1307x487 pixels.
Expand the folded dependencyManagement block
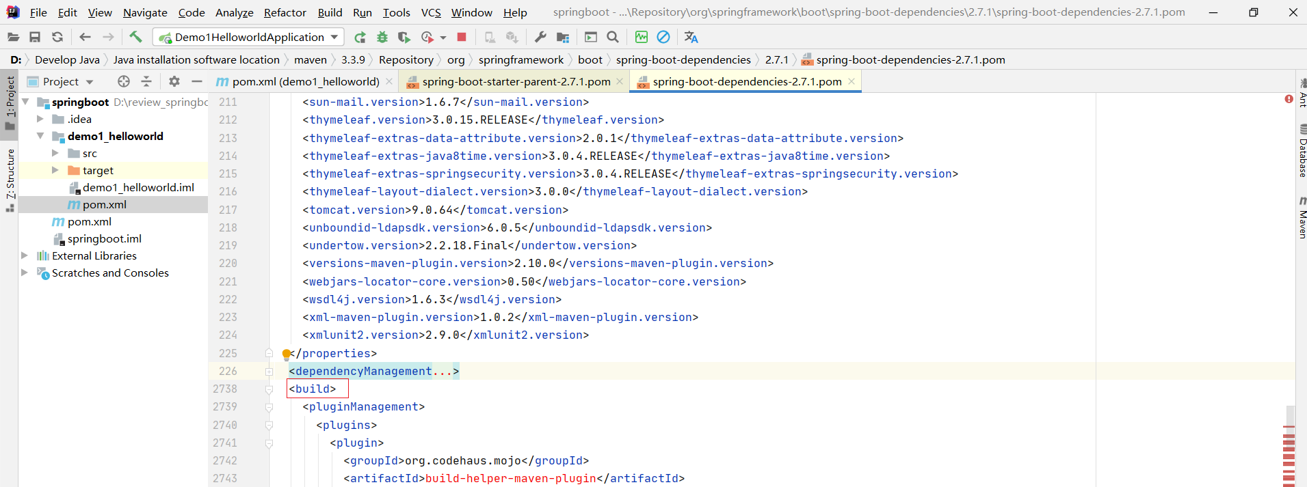pos(269,372)
